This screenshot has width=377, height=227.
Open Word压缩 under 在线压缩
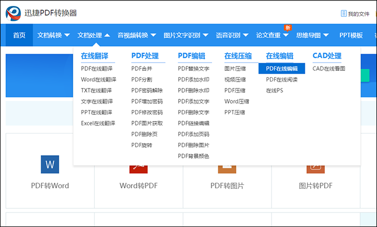(236, 101)
